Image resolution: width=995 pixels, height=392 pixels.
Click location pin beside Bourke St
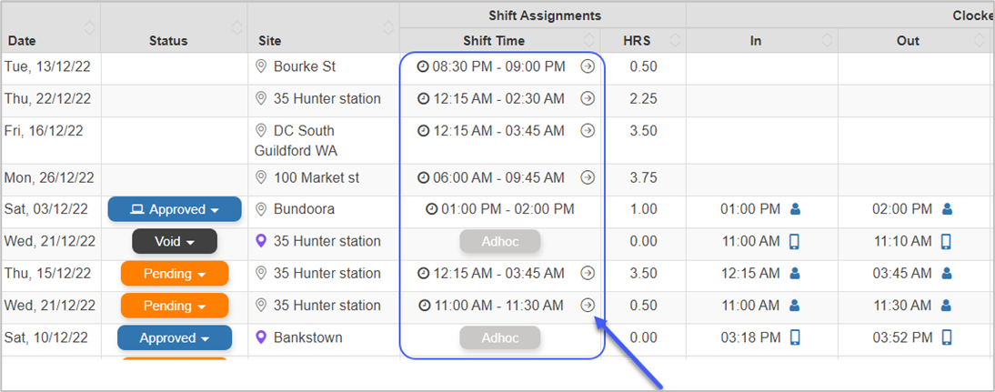[260, 66]
